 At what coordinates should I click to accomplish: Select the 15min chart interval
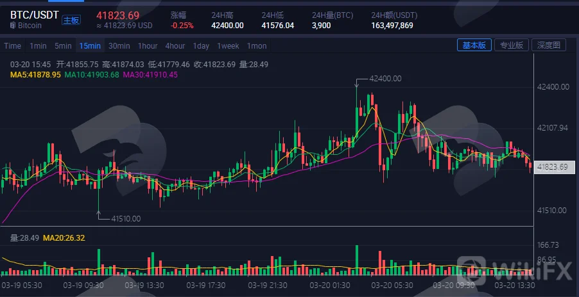(90, 46)
